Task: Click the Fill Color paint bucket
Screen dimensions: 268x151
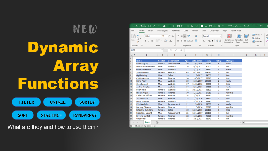Action: pyautogui.click(x=165, y=41)
